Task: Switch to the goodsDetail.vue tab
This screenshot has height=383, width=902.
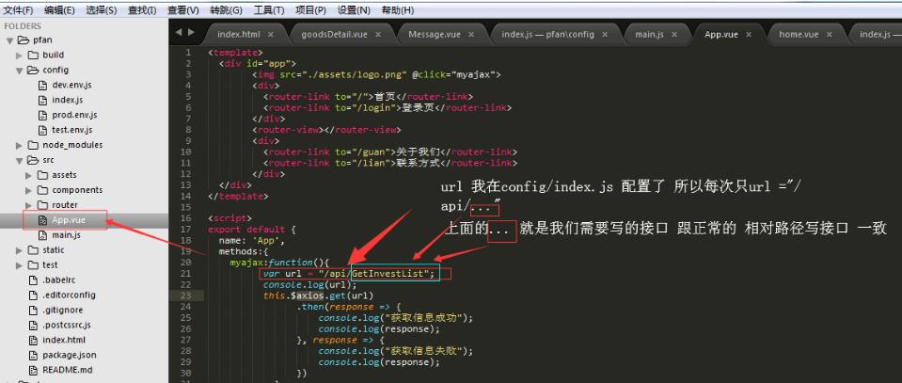Action: coord(334,35)
